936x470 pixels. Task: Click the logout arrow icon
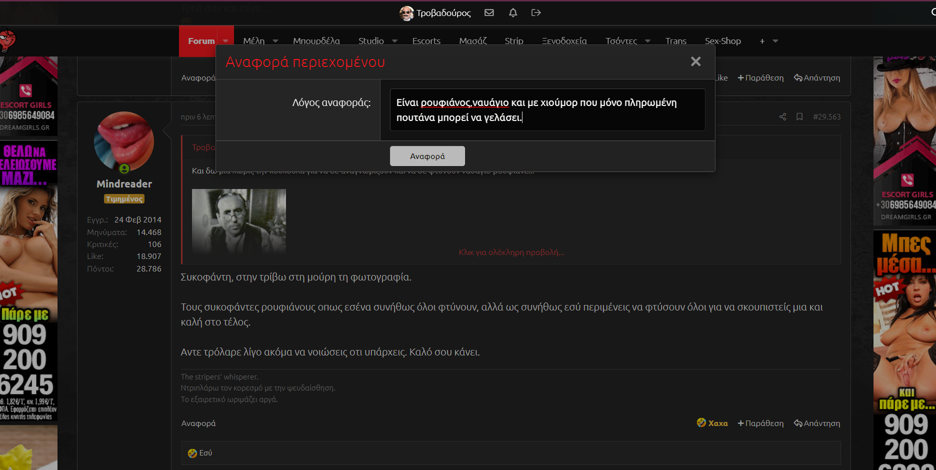536,12
